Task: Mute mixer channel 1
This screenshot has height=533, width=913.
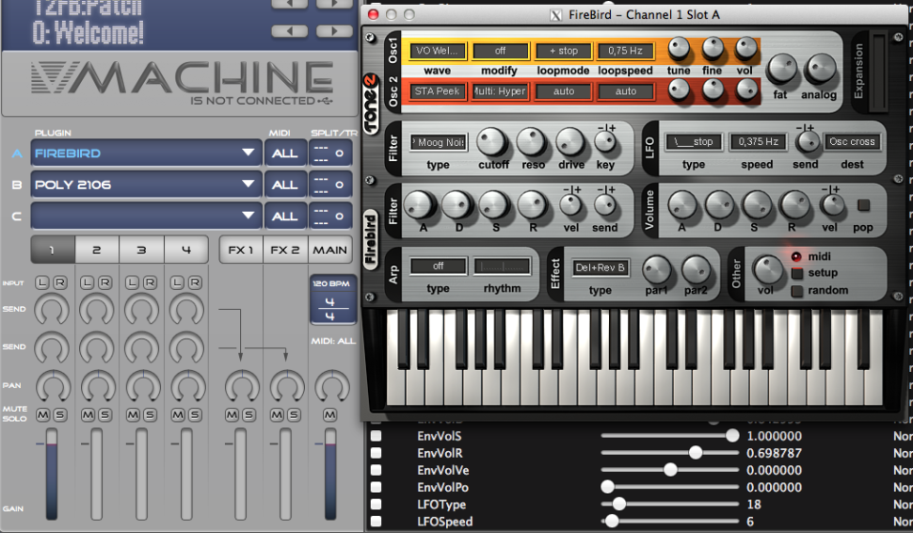Action: coord(43,414)
